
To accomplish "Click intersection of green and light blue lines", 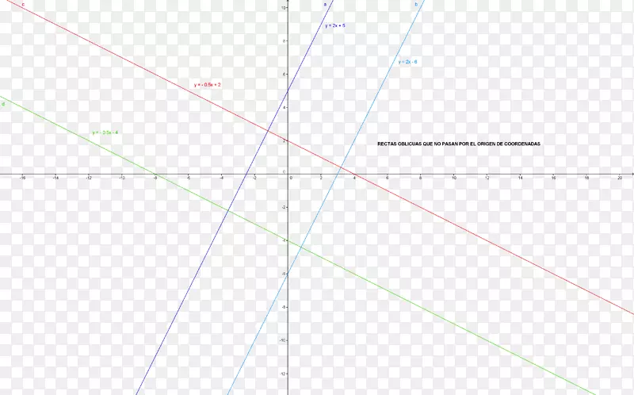I will point(301,247).
